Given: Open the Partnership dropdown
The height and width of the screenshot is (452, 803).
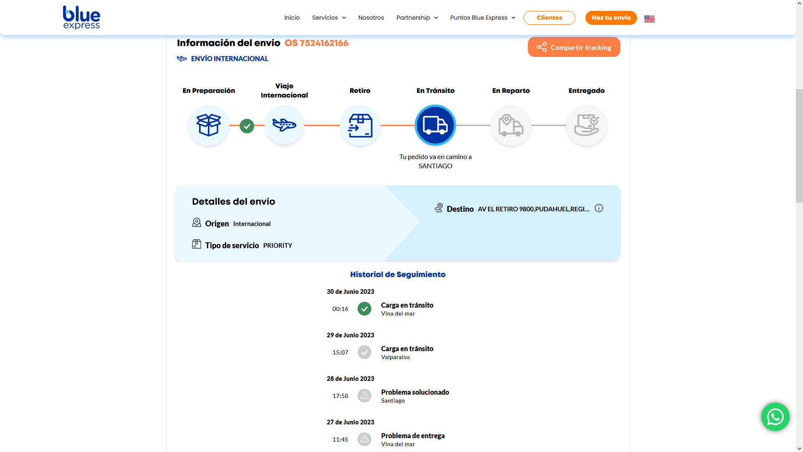Looking at the screenshot, I should click(417, 18).
